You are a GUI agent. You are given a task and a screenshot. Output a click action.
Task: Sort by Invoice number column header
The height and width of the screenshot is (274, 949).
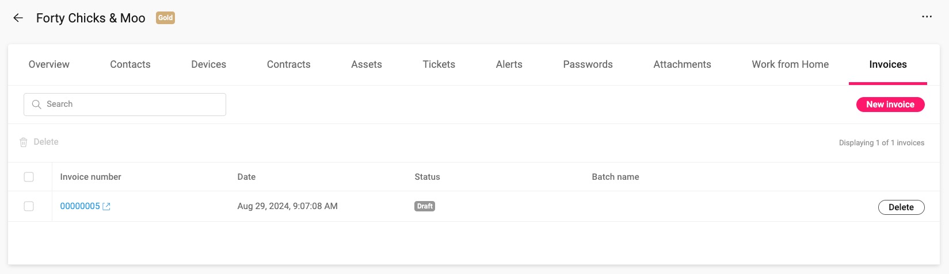90,177
